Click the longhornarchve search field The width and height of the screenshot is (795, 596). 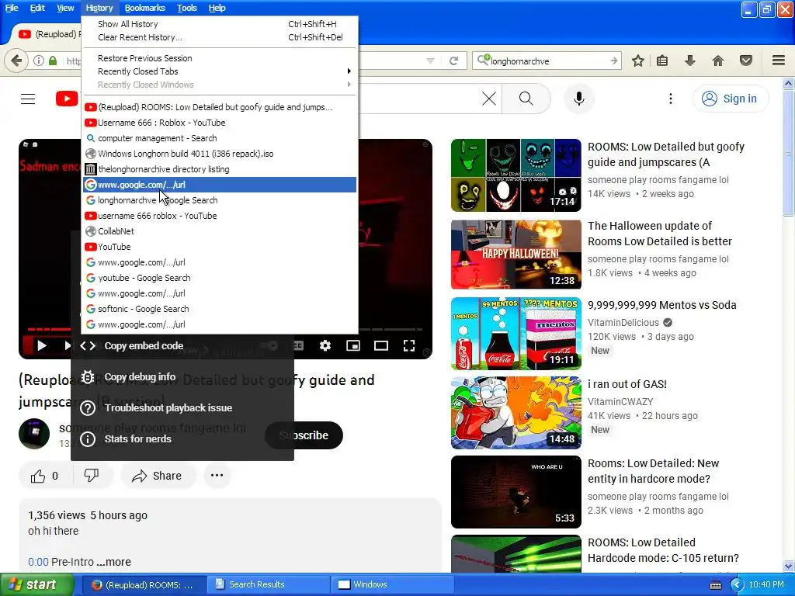tap(547, 61)
